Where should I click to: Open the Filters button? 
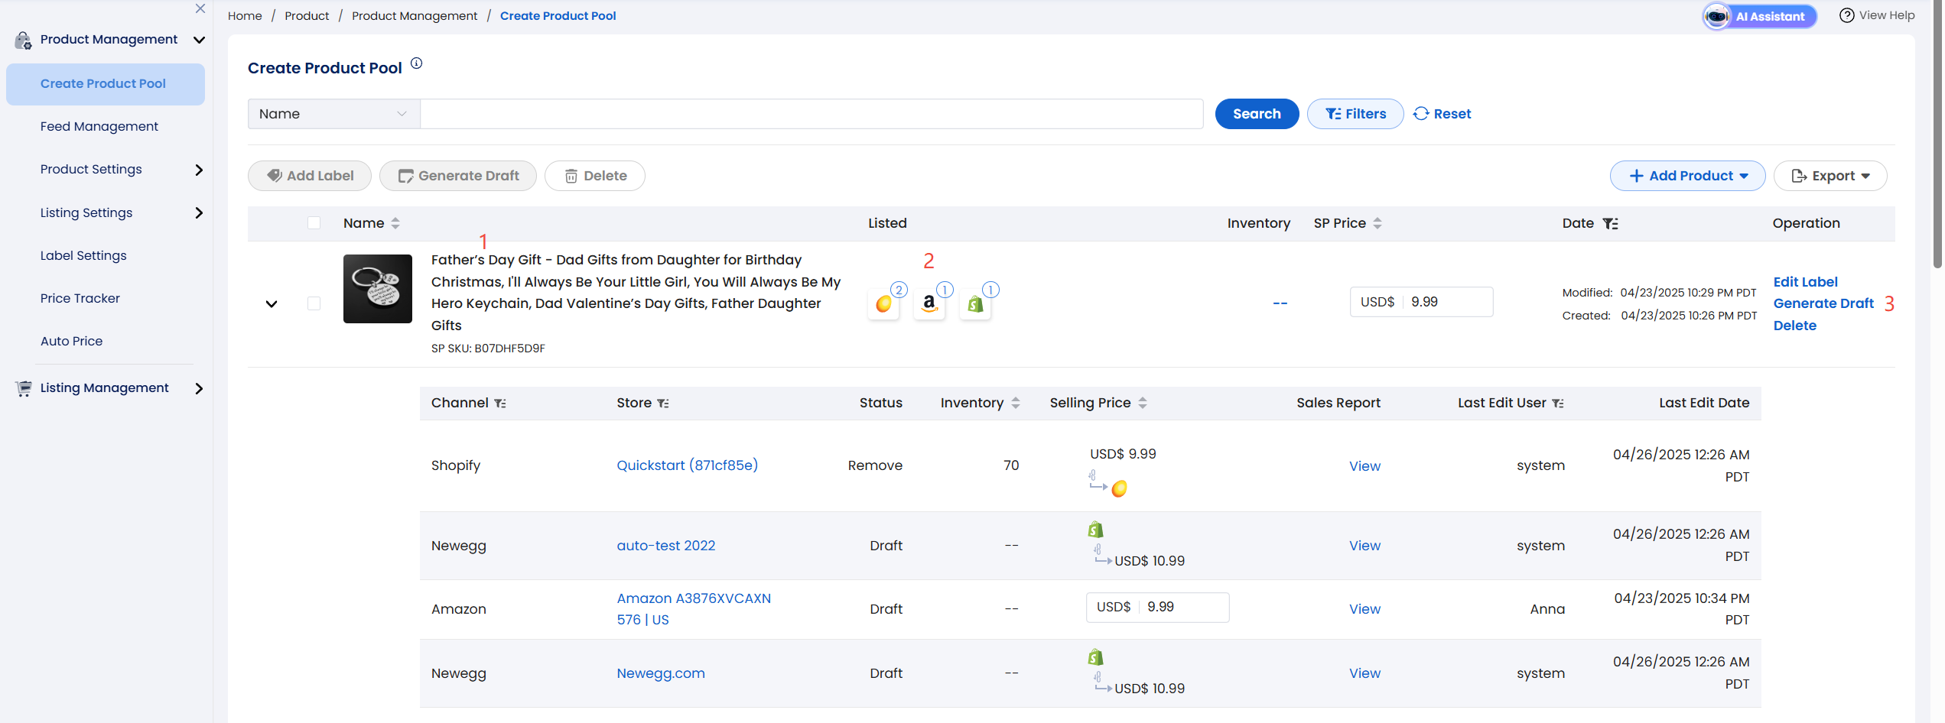[x=1355, y=114]
